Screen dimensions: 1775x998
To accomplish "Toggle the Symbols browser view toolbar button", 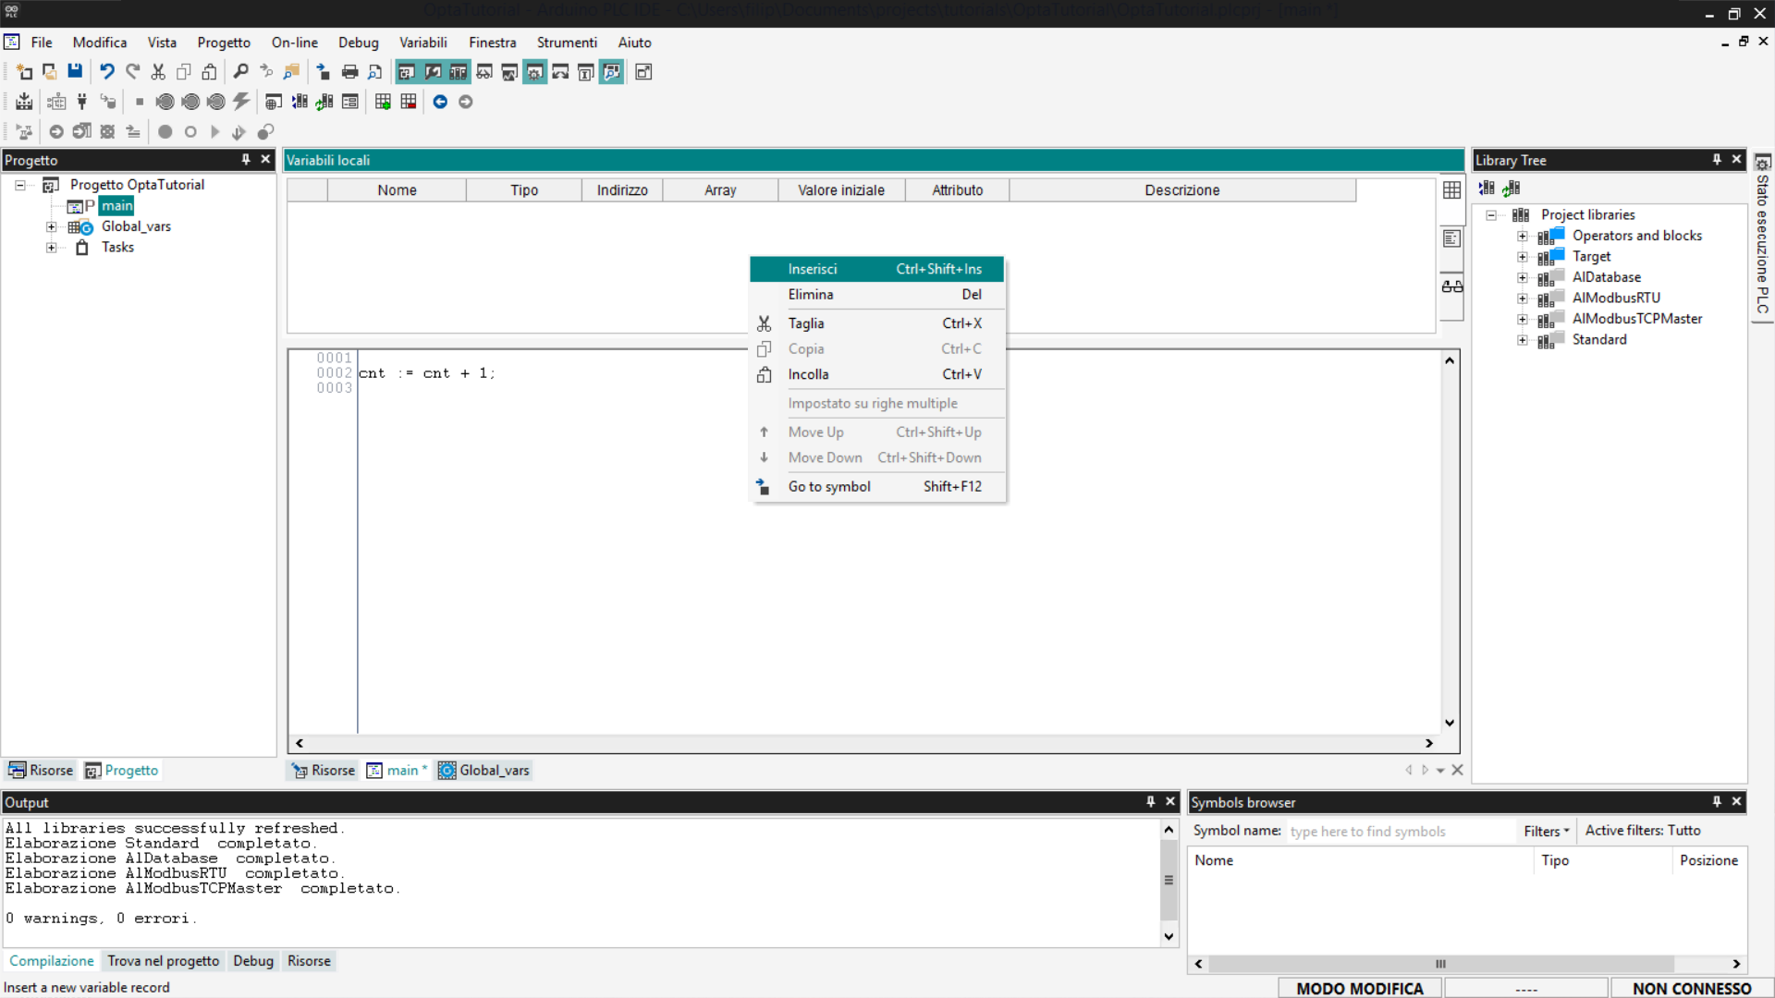I will [611, 71].
